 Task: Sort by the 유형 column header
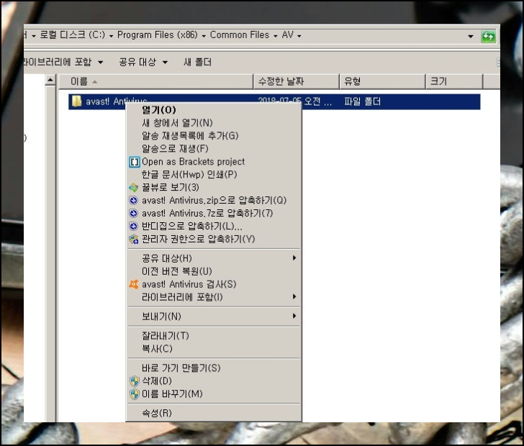coord(383,81)
